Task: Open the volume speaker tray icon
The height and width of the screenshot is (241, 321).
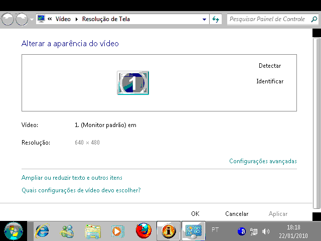Action: 265,231
